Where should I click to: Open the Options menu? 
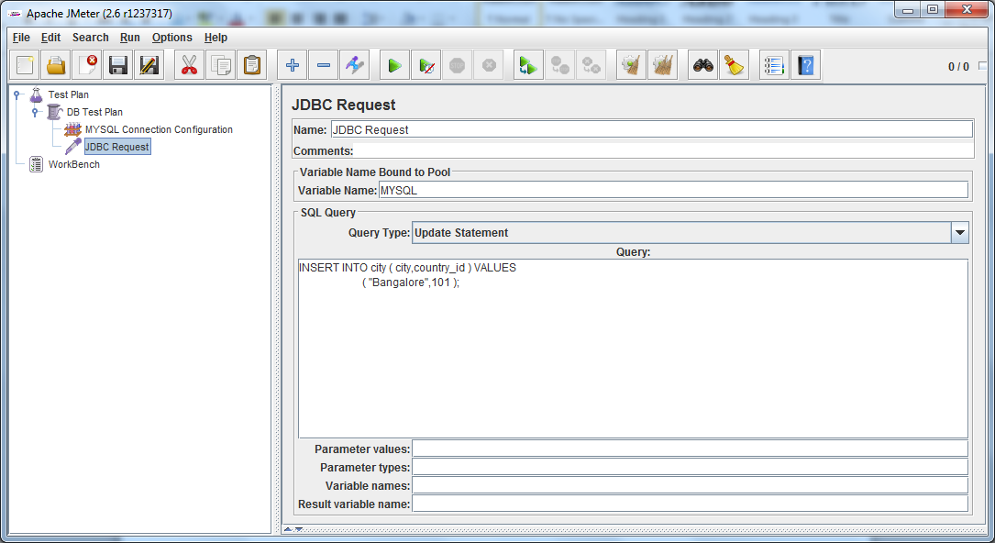[x=171, y=38]
